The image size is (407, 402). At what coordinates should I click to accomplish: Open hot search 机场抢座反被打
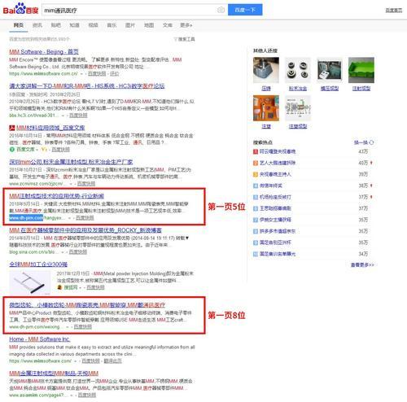pos(275,197)
